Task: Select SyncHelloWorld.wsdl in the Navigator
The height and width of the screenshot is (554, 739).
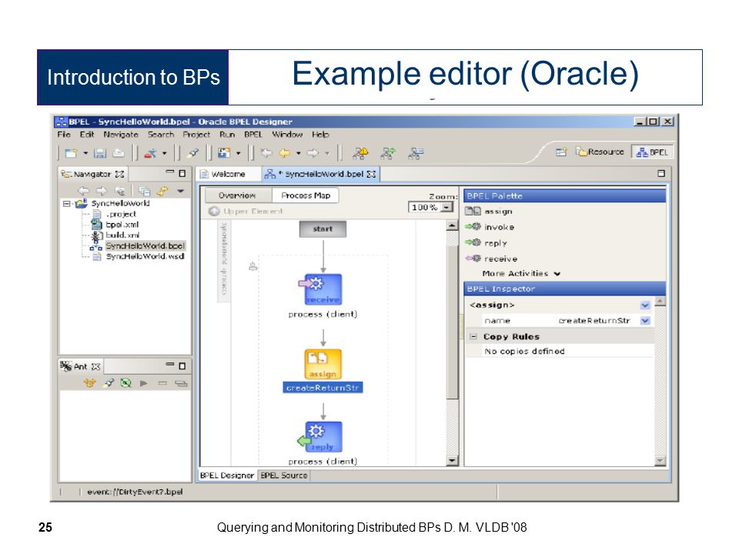Action: [145, 257]
